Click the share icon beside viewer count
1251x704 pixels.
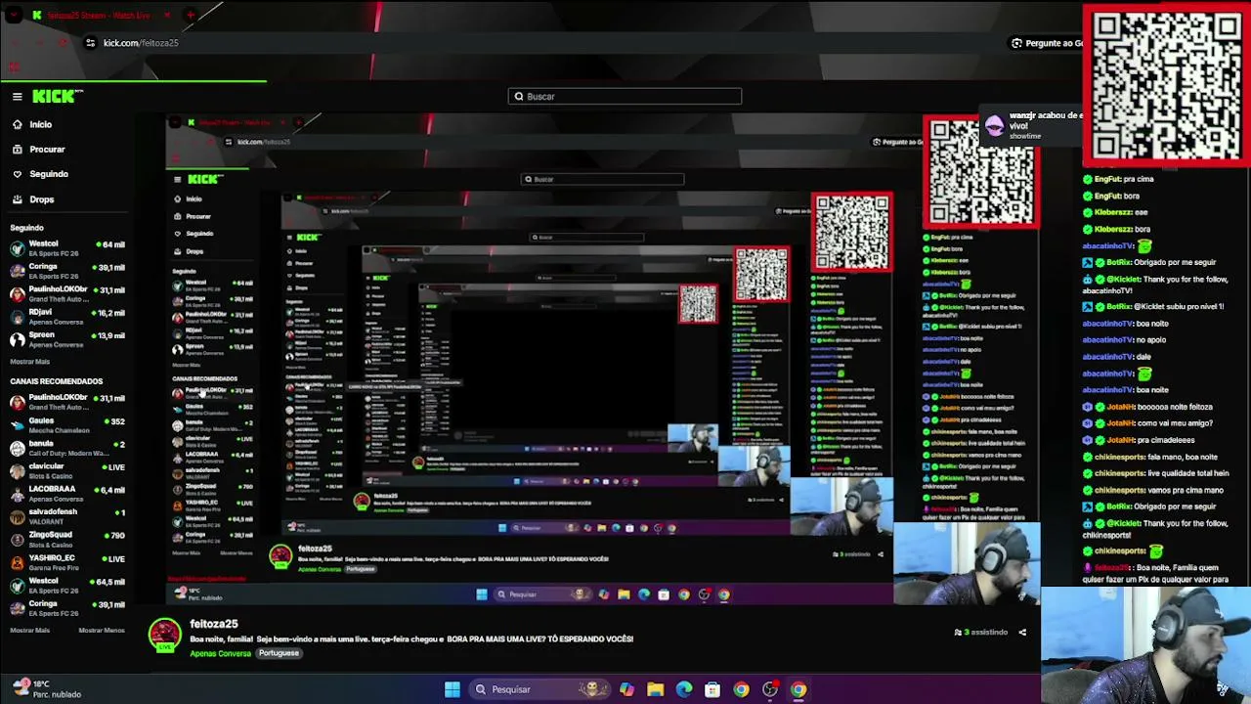(x=1022, y=633)
